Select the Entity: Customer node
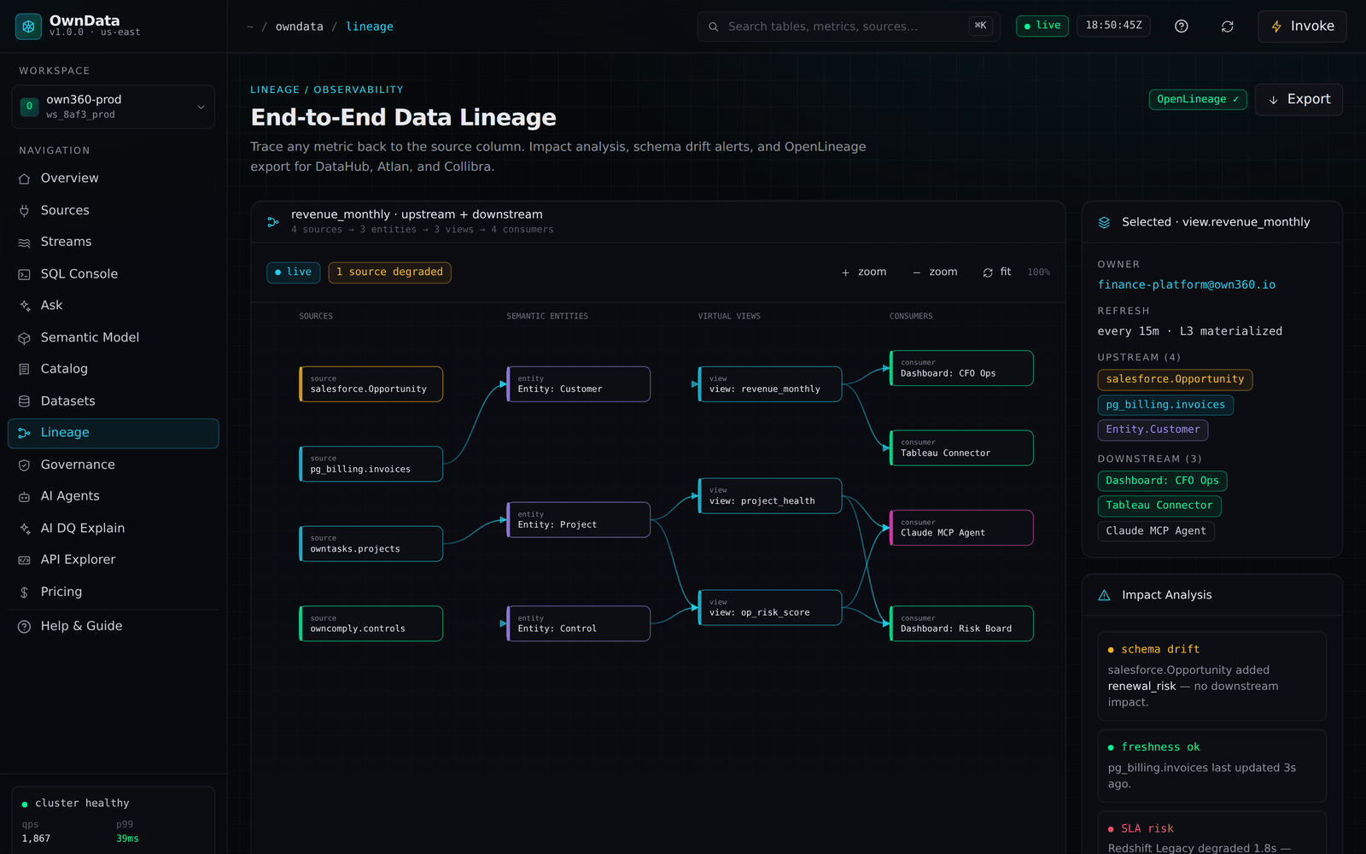This screenshot has width=1366, height=854. (578, 384)
